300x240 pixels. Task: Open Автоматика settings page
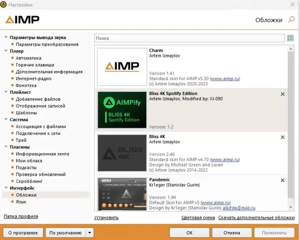[29, 58]
